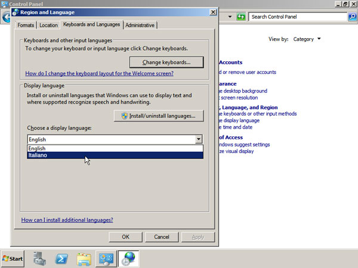Image resolution: width=358 pixels, height=268 pixels.
Task: Open the View by Category dropdown
Action: pos(307,39)
